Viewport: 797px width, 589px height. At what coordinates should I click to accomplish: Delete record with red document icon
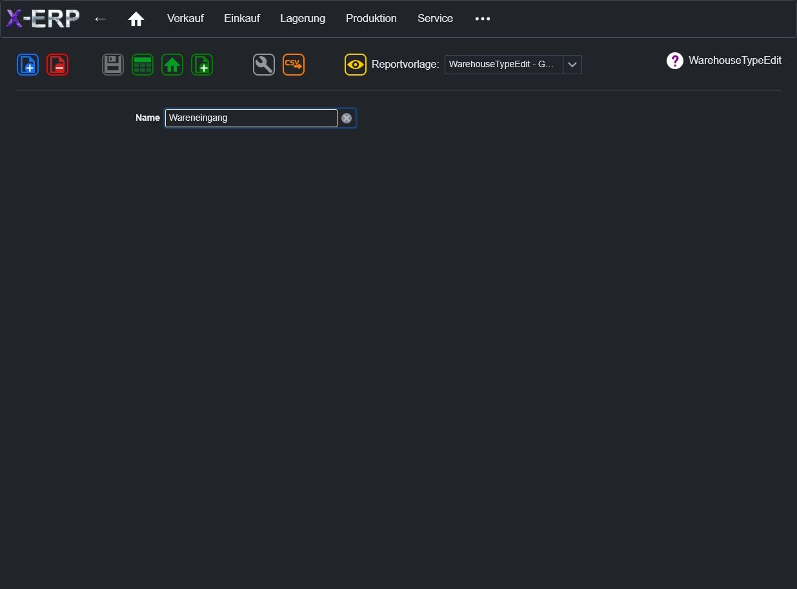point(57,65)
